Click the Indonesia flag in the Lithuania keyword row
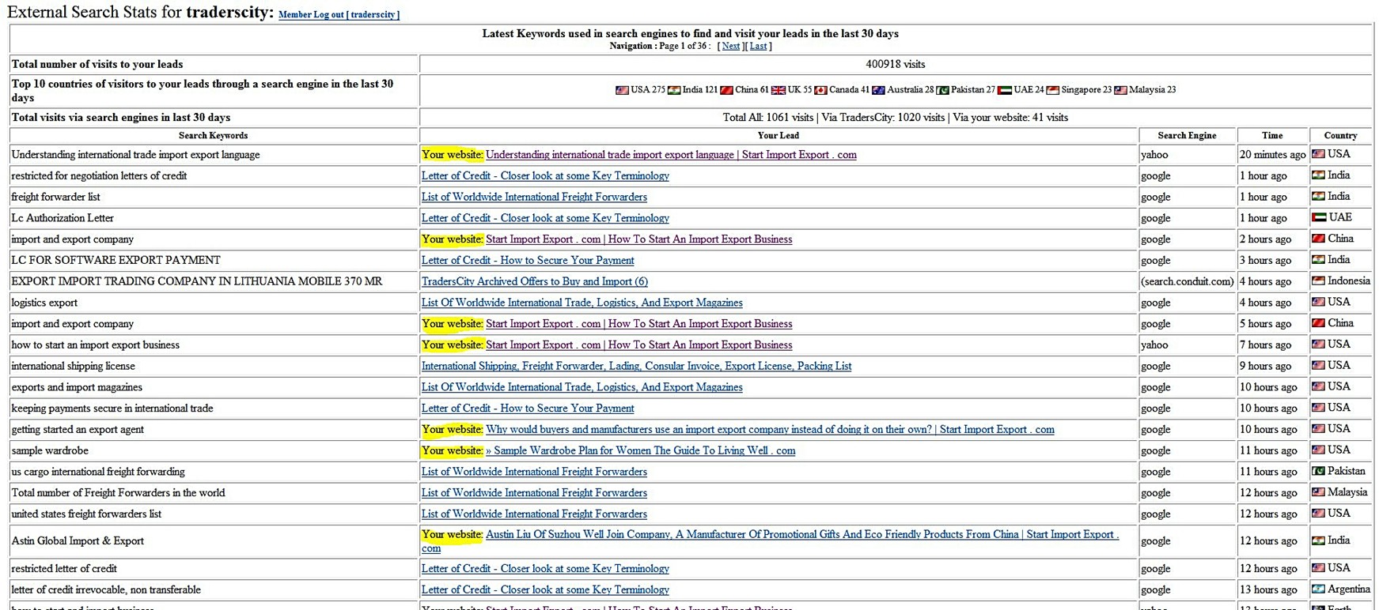Image resolution: width=1379 pixels, height=610 pixels. pos(1318,281)
